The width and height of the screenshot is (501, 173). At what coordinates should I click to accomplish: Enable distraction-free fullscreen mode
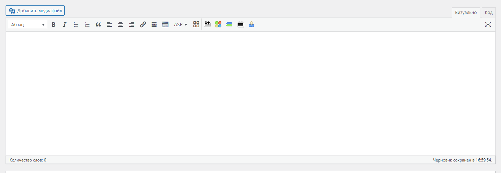488,24
